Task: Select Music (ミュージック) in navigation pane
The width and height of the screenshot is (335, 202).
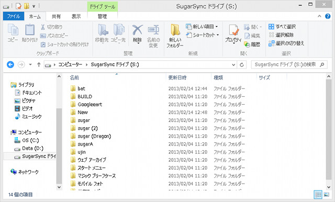Action: pyautogui.click(x=28, y=116)
